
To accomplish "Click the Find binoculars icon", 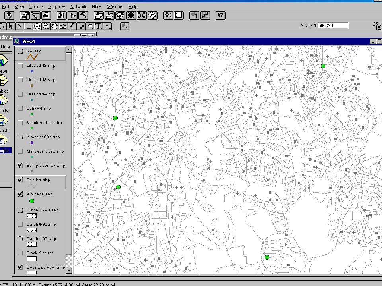I will (x=62, y=15).
